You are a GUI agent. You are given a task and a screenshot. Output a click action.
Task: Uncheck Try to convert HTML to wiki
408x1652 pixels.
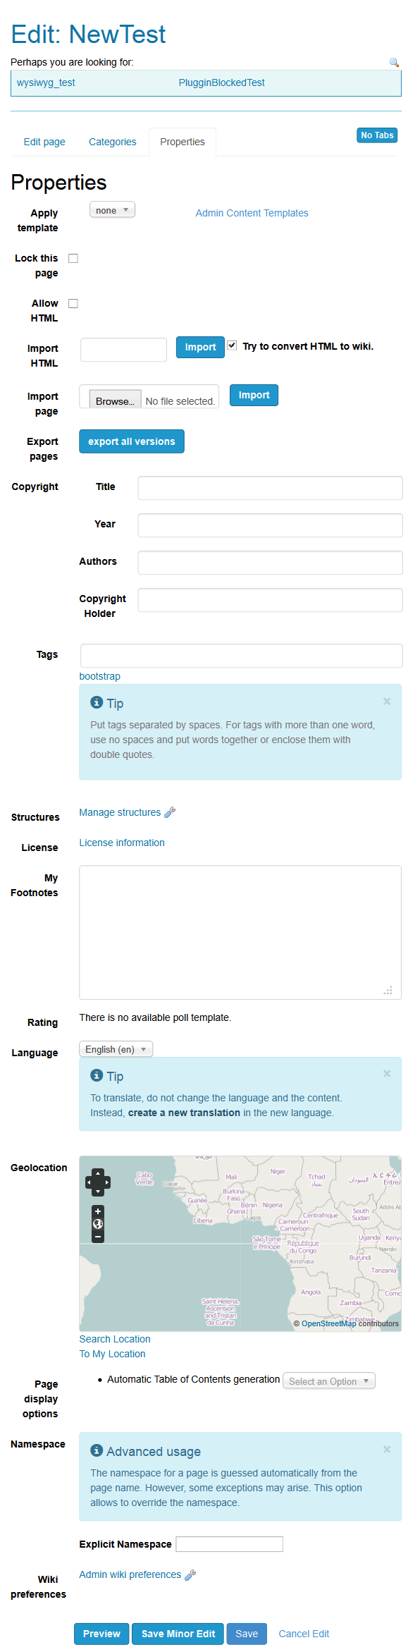[232, 345]
